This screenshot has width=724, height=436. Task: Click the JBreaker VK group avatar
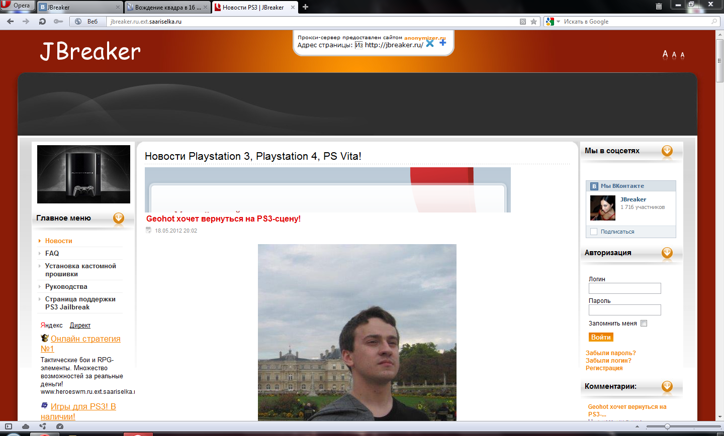(602, 208)
